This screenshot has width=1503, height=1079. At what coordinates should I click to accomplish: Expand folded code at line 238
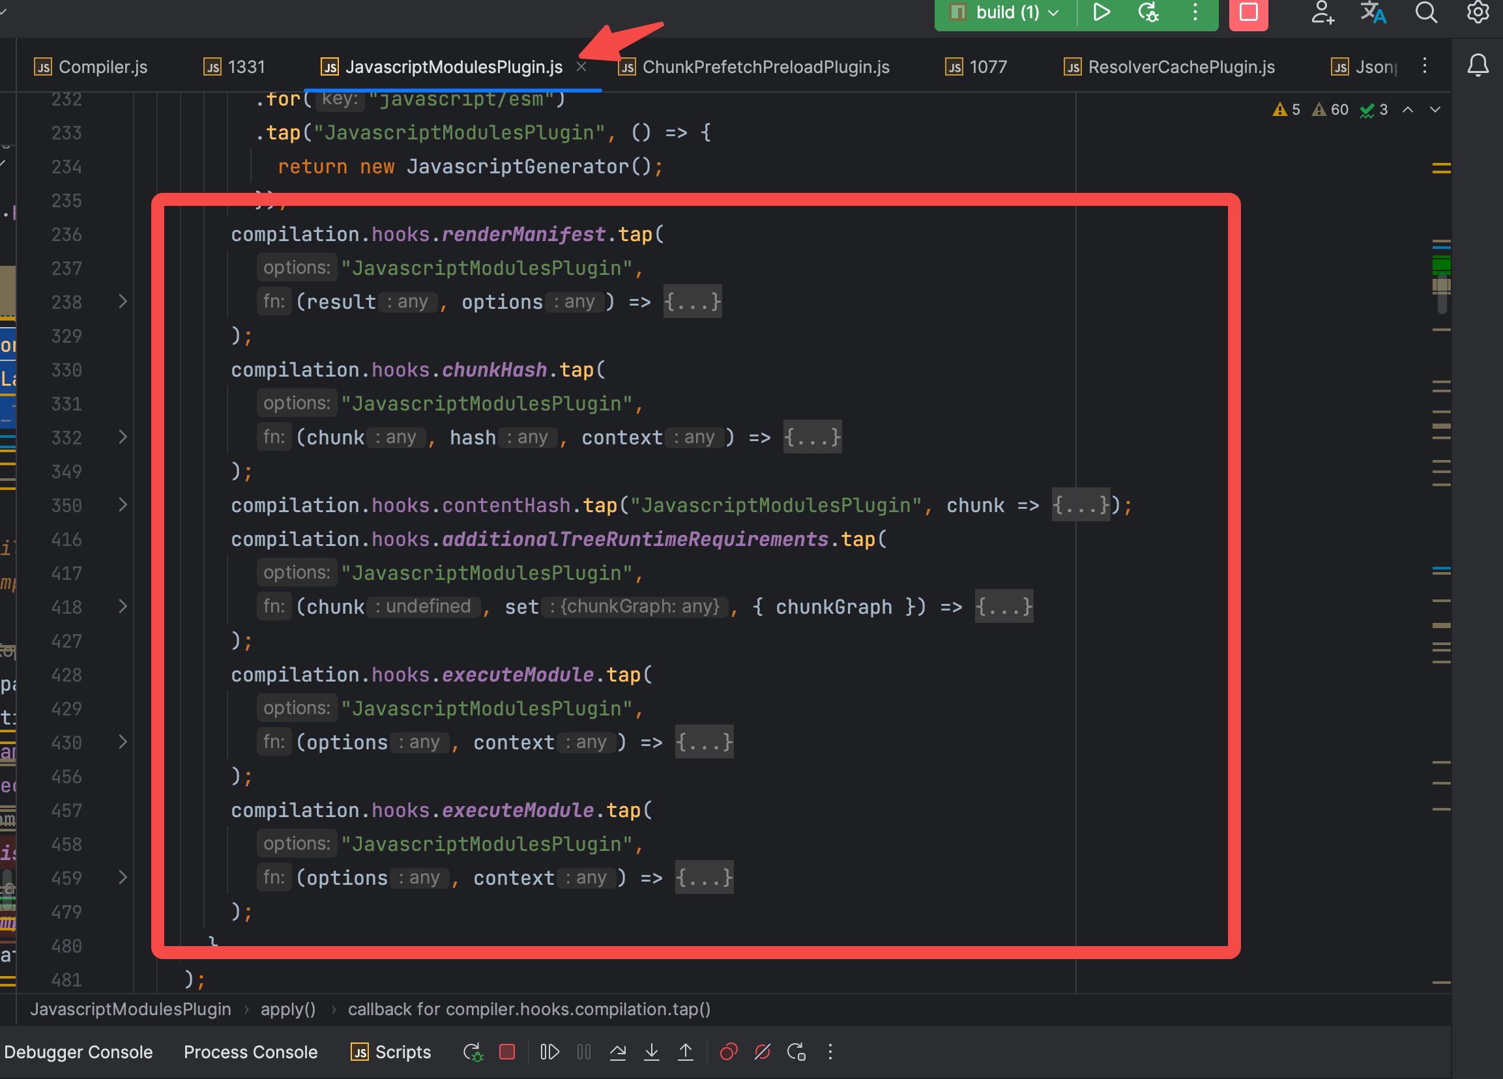tap(123, 302)
